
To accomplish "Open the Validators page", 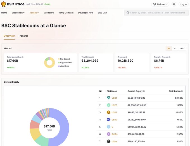I will pos(49,13).
